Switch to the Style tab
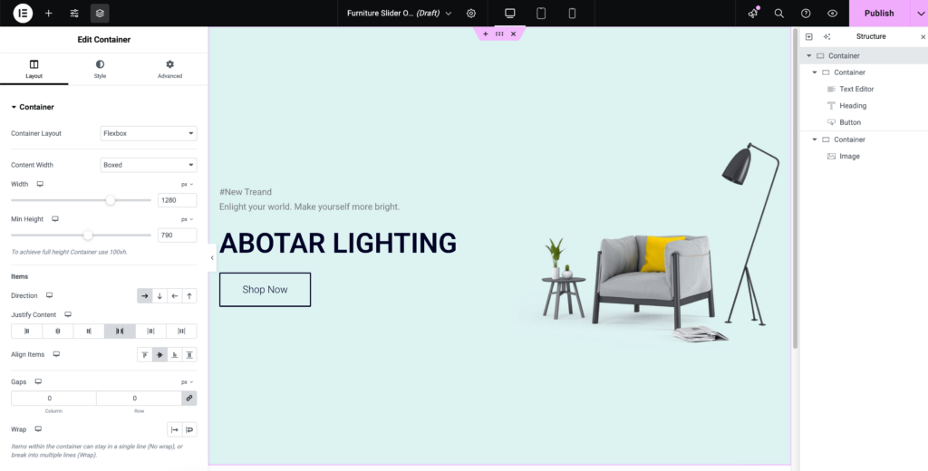The width and height of the screenshot is (928, 471). tap(100, 69)
